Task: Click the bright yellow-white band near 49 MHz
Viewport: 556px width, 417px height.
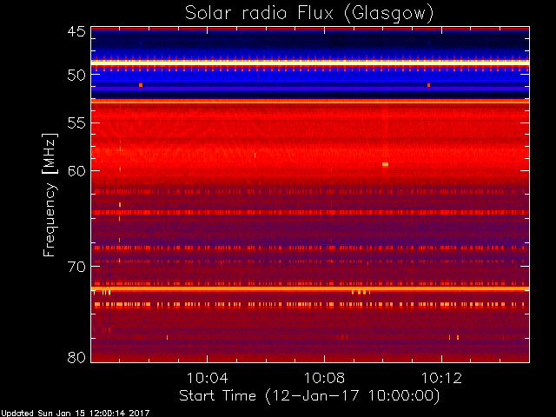Action: 310,62
